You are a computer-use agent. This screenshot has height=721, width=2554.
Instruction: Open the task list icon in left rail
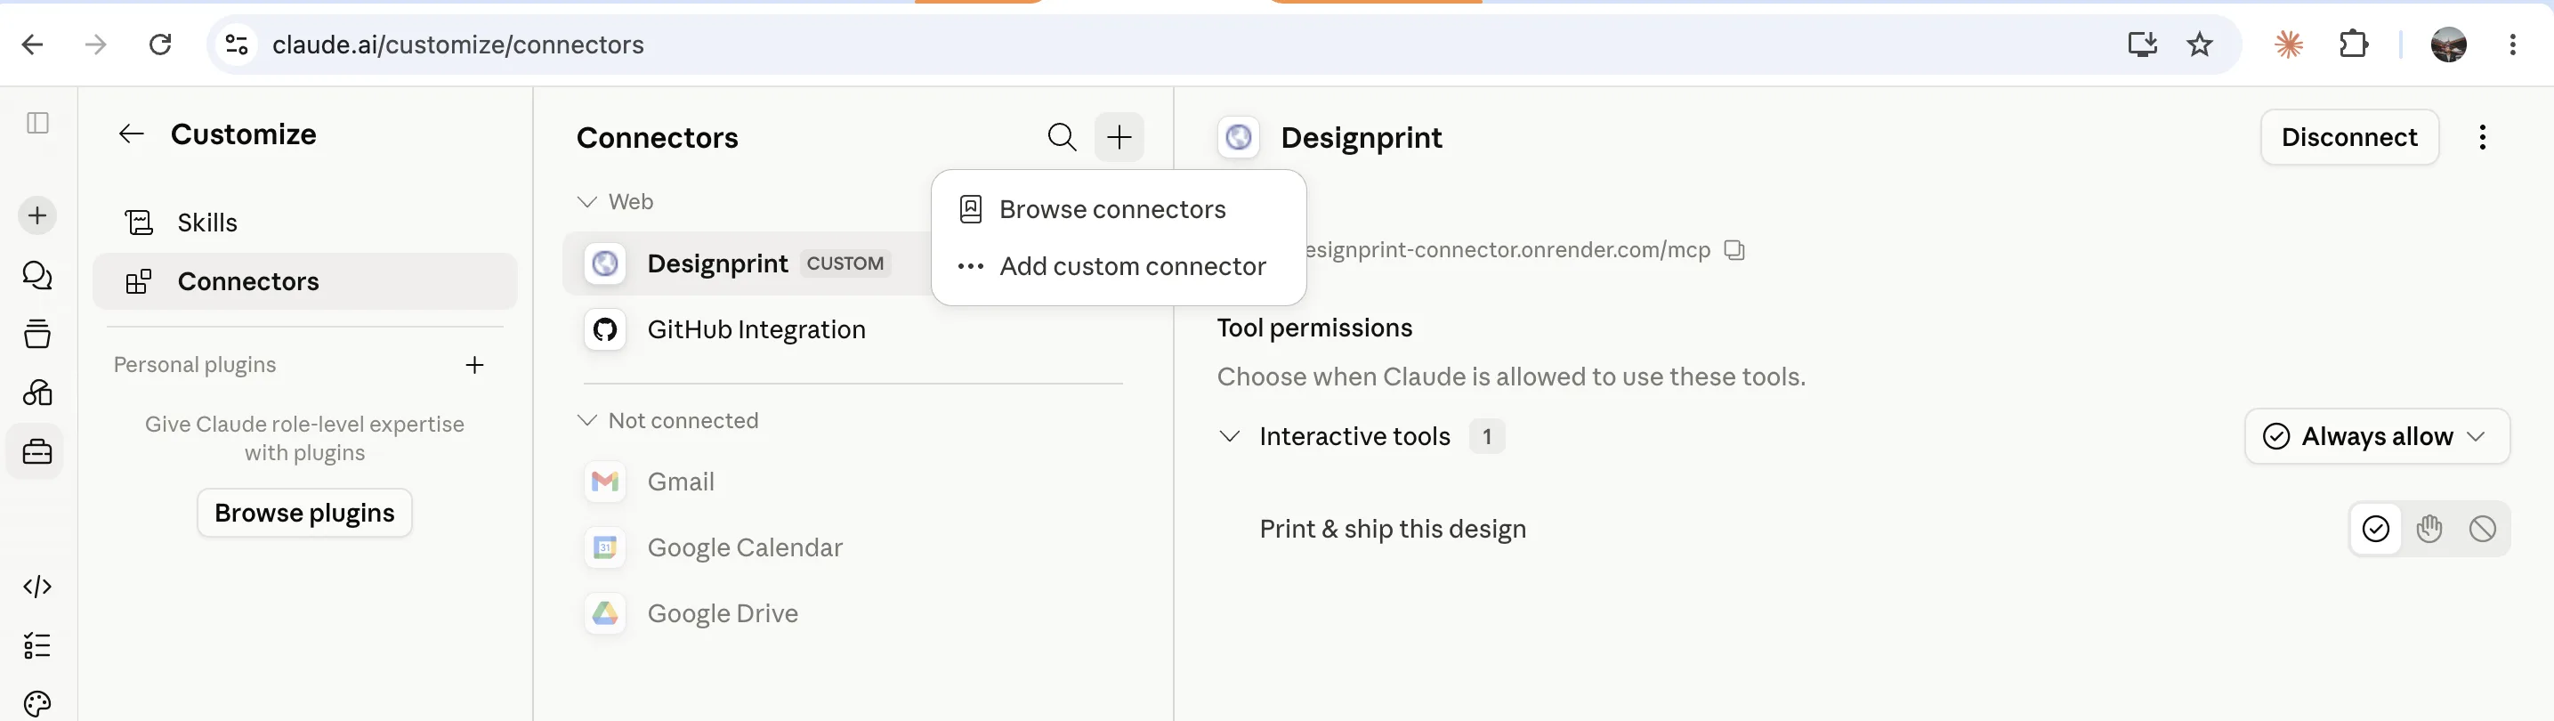37,645
